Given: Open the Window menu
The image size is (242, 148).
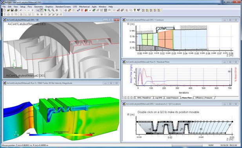Looking at the screenshot, I should point(102,7).
